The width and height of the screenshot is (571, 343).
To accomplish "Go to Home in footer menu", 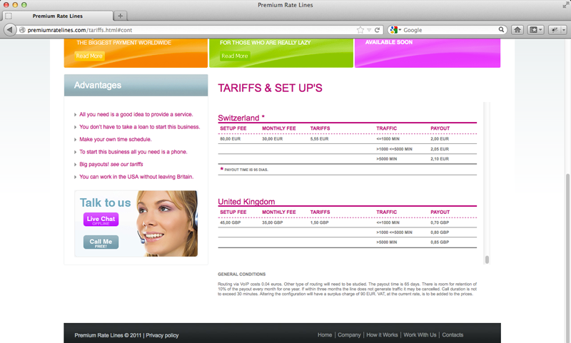I will pos(325,335).
